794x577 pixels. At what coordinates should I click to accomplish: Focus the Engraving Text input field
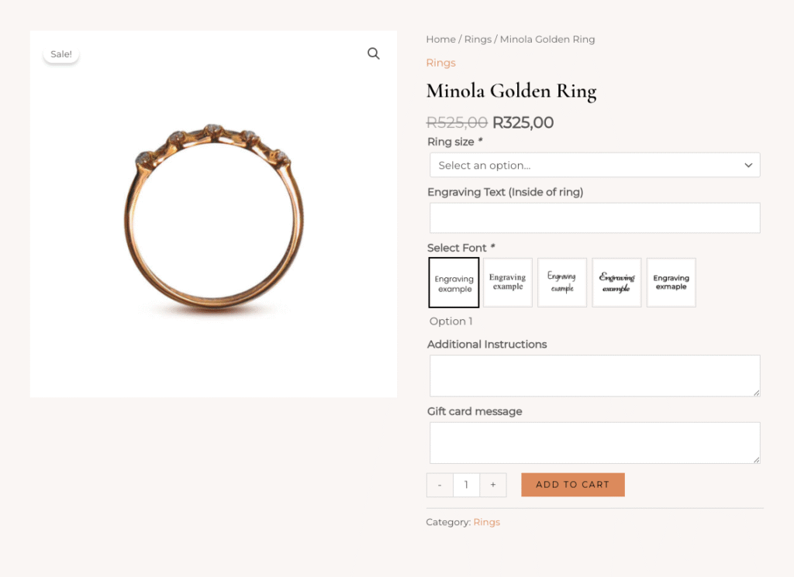(594, 218)
